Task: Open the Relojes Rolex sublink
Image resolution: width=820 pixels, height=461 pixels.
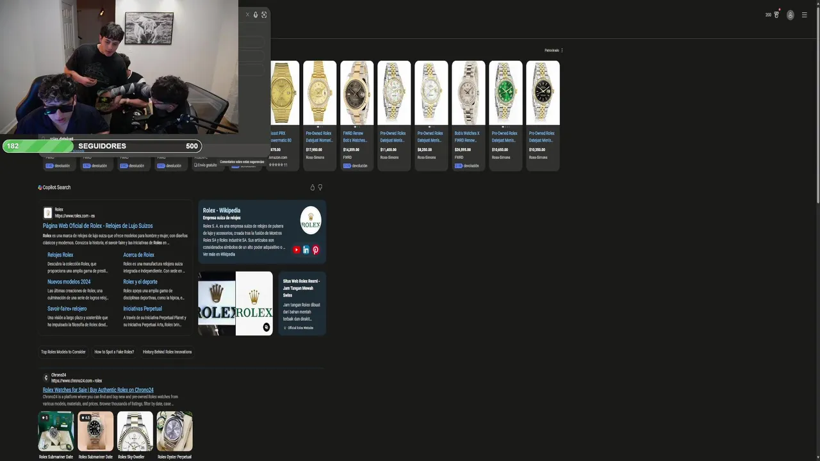Action: click(60, 255)
